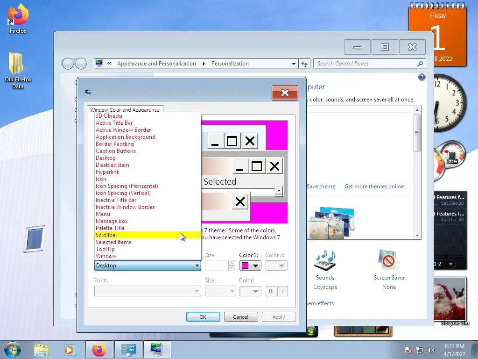Select Application Background entry

click(148, 137)
